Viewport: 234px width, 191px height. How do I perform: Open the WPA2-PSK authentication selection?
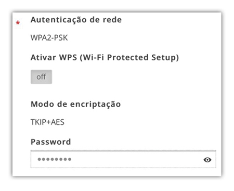[49, 37]
